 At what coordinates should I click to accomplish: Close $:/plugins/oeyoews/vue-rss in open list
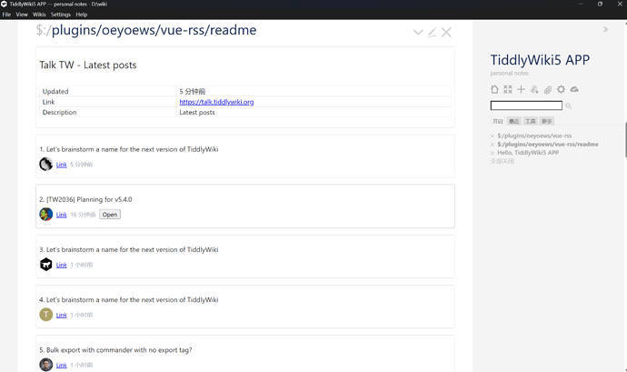pos(493,136)
